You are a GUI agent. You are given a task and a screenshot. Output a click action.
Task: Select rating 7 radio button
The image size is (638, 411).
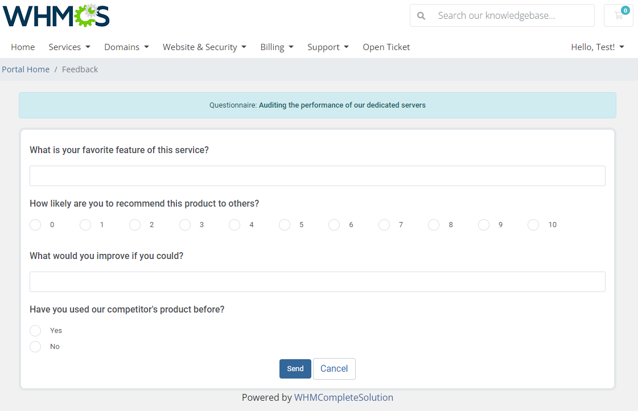point(384,225)
